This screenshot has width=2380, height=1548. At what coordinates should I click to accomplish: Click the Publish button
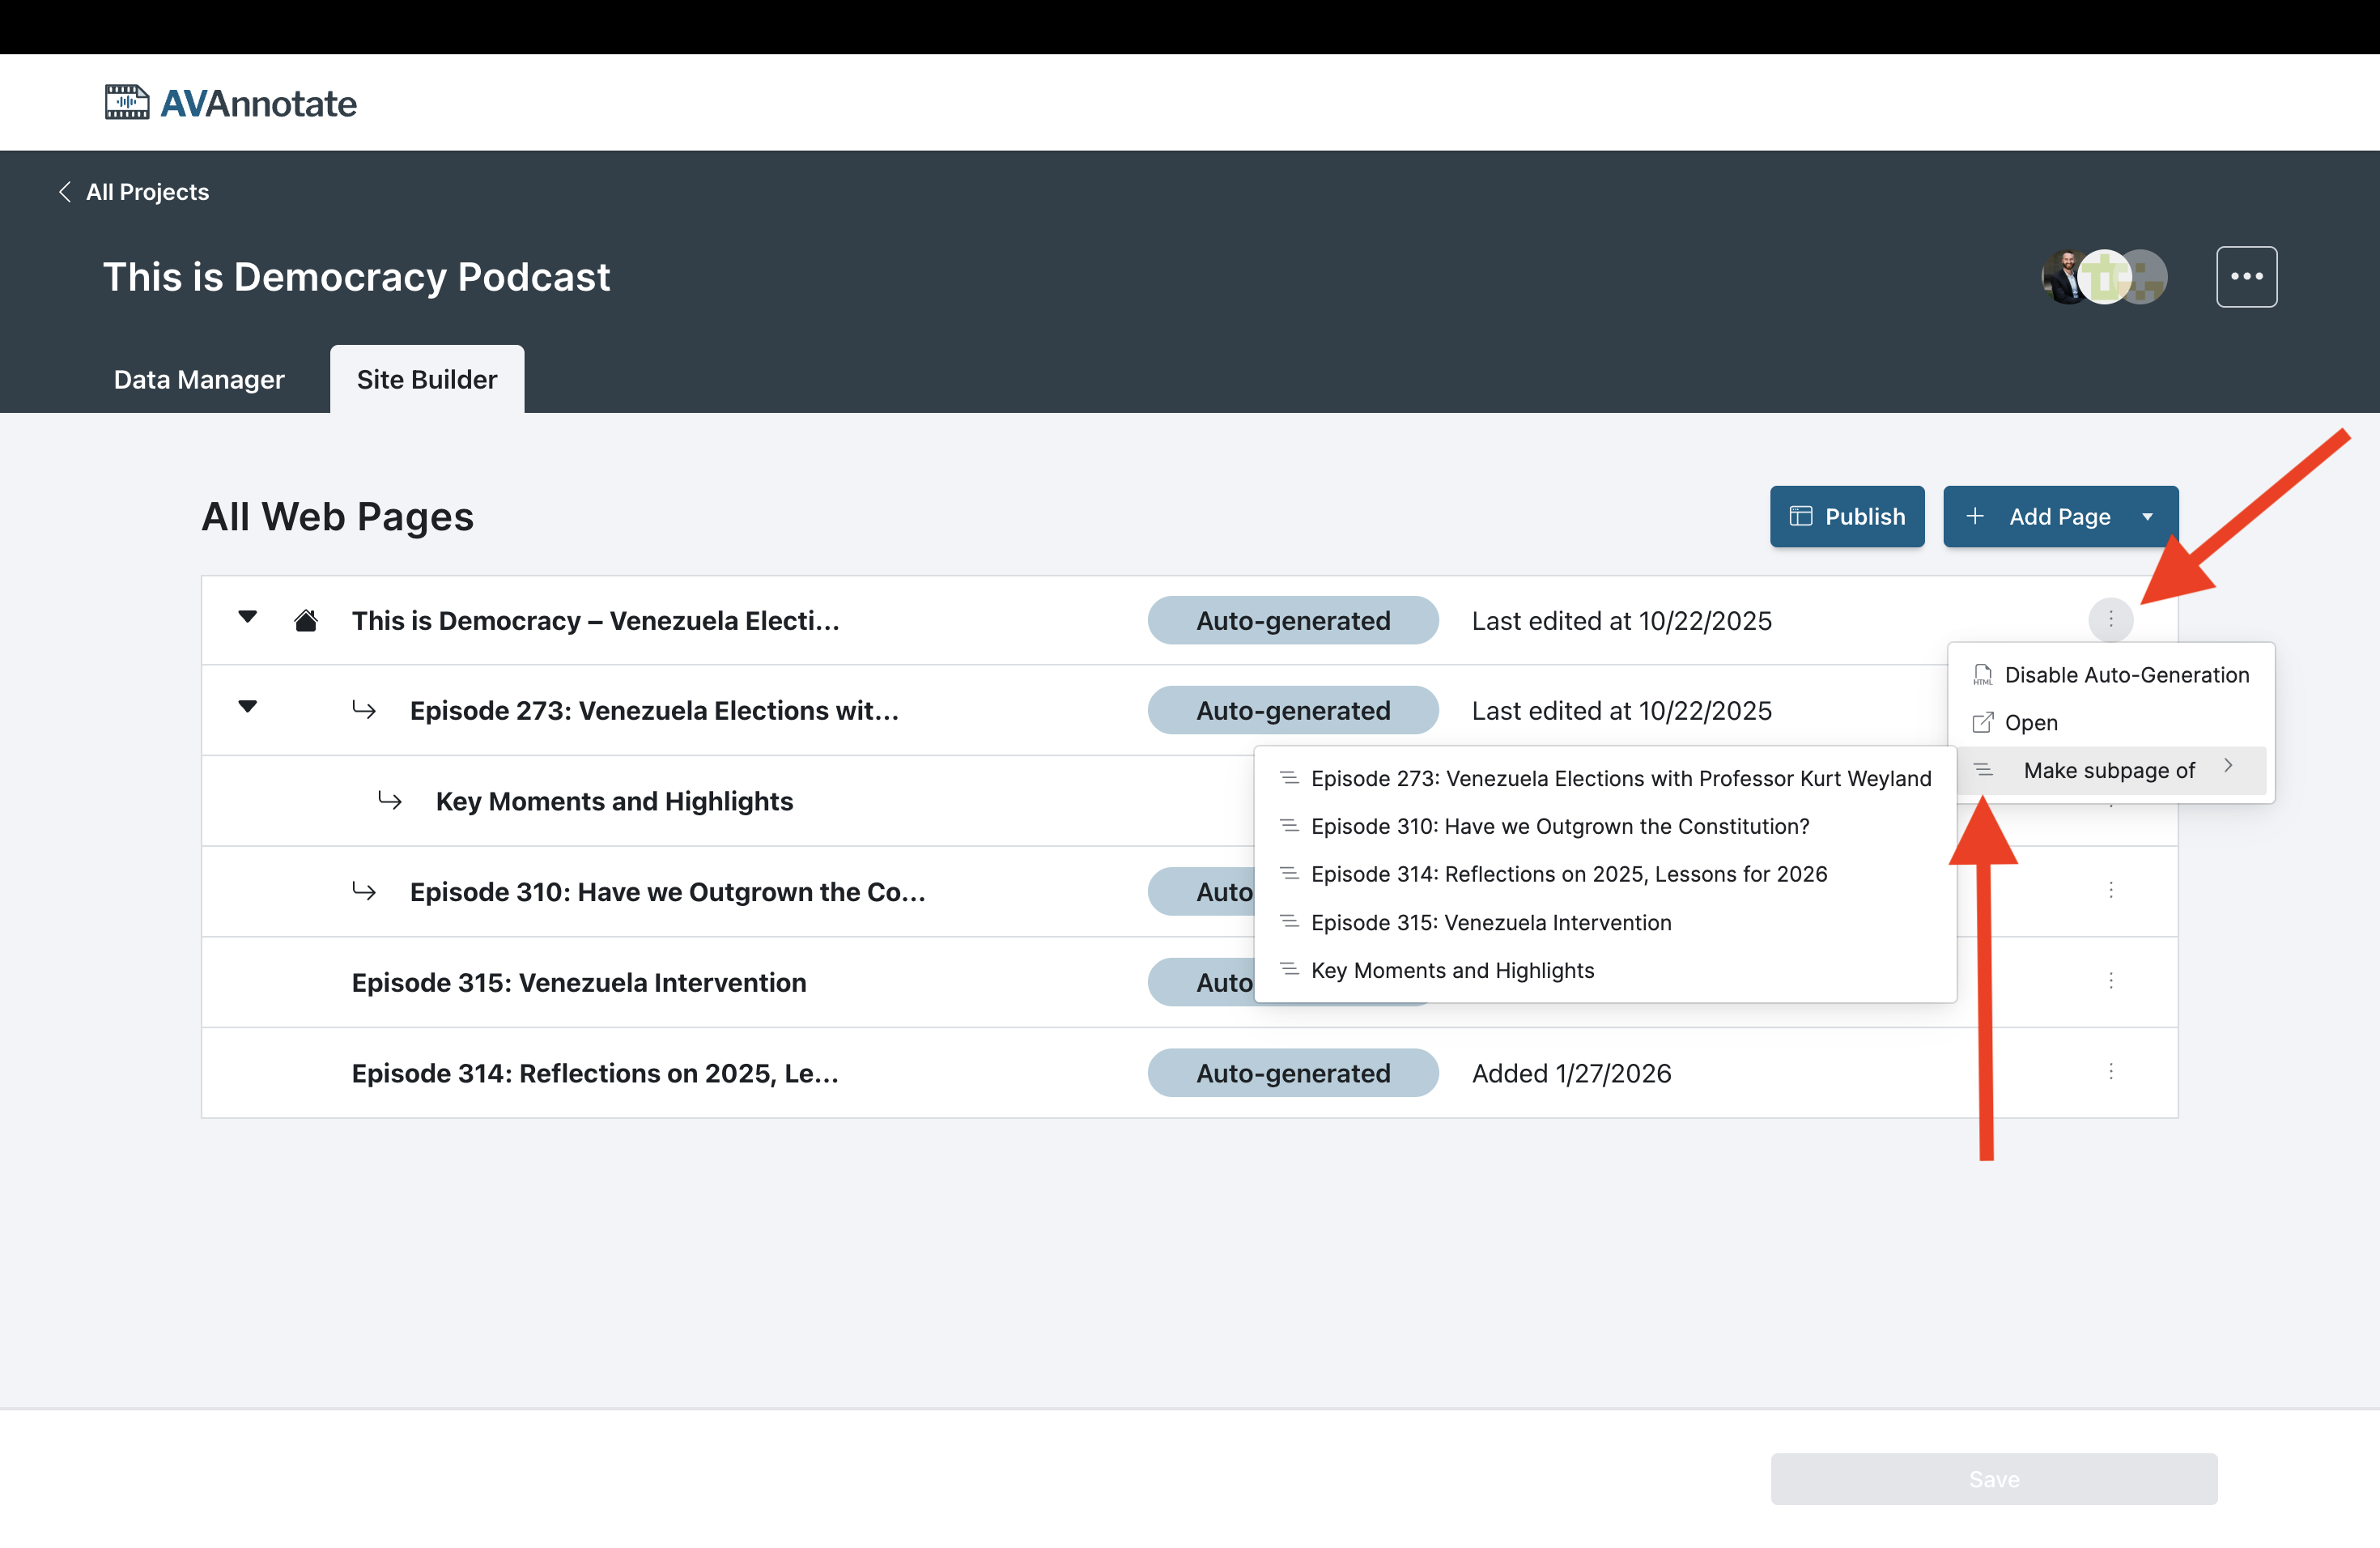pyautogui.click(x=1846, y=517)
